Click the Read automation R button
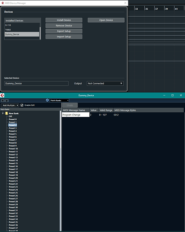The image size is (185, 232). tap(3, 101)
